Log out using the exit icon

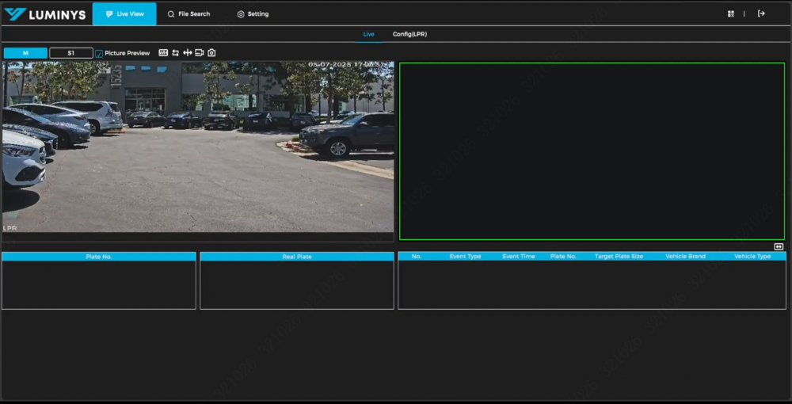pyautogui.click(x=761, y=13)
